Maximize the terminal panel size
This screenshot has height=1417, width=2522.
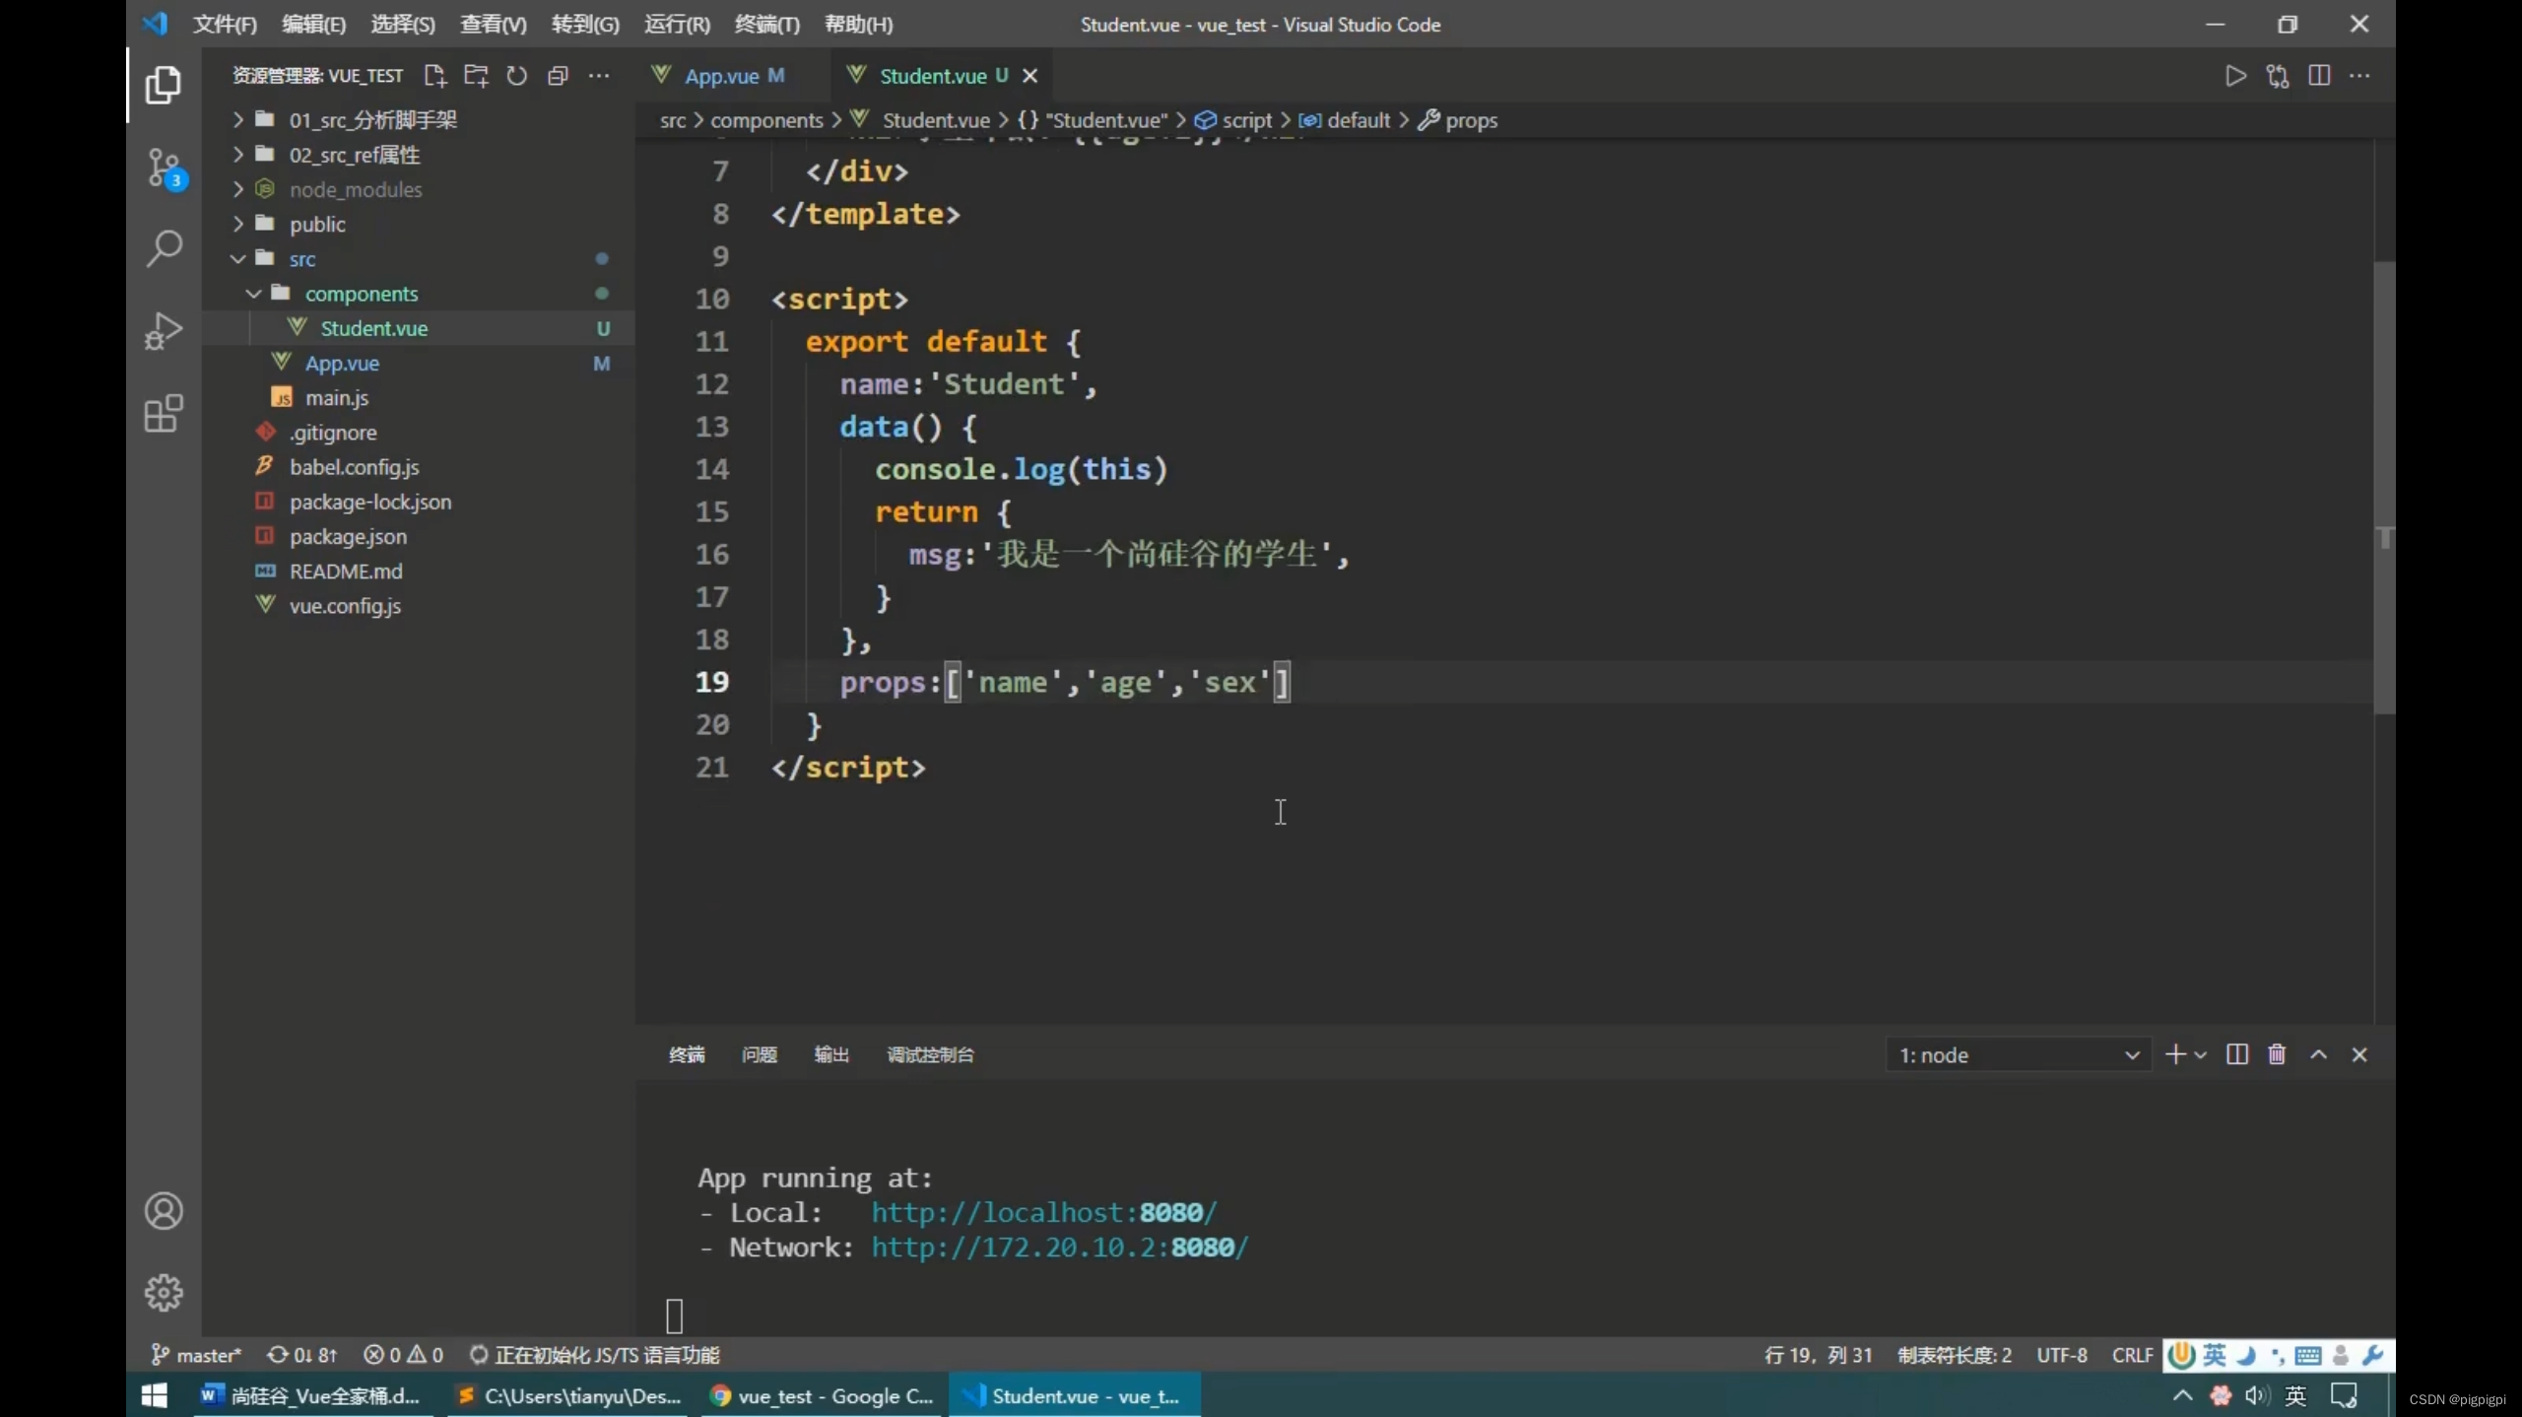(x=2319, y=1054)
